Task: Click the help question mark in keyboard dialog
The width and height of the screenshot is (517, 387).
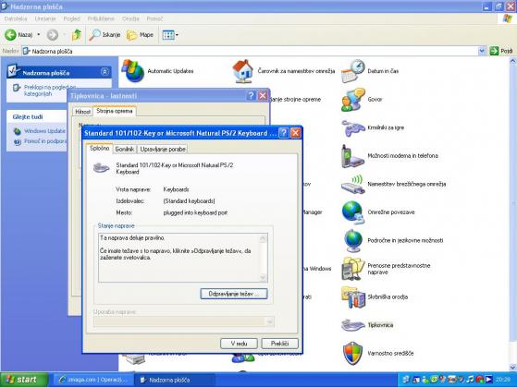Action: (x=284, y=133)
